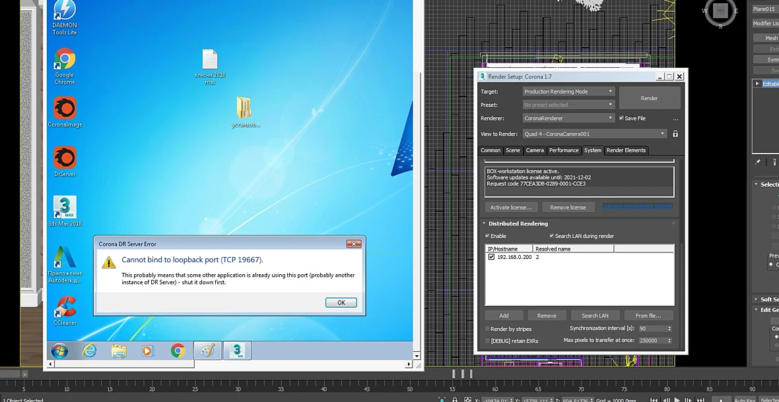
Task: Disable the Distributed Rendering Enable checkbox
Action: [x=487, y=236]
